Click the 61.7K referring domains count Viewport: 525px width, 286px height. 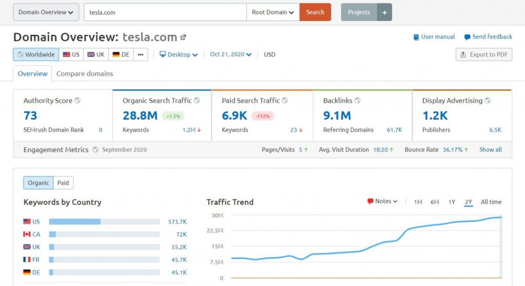pyautogui.click(x=394, y=130)
